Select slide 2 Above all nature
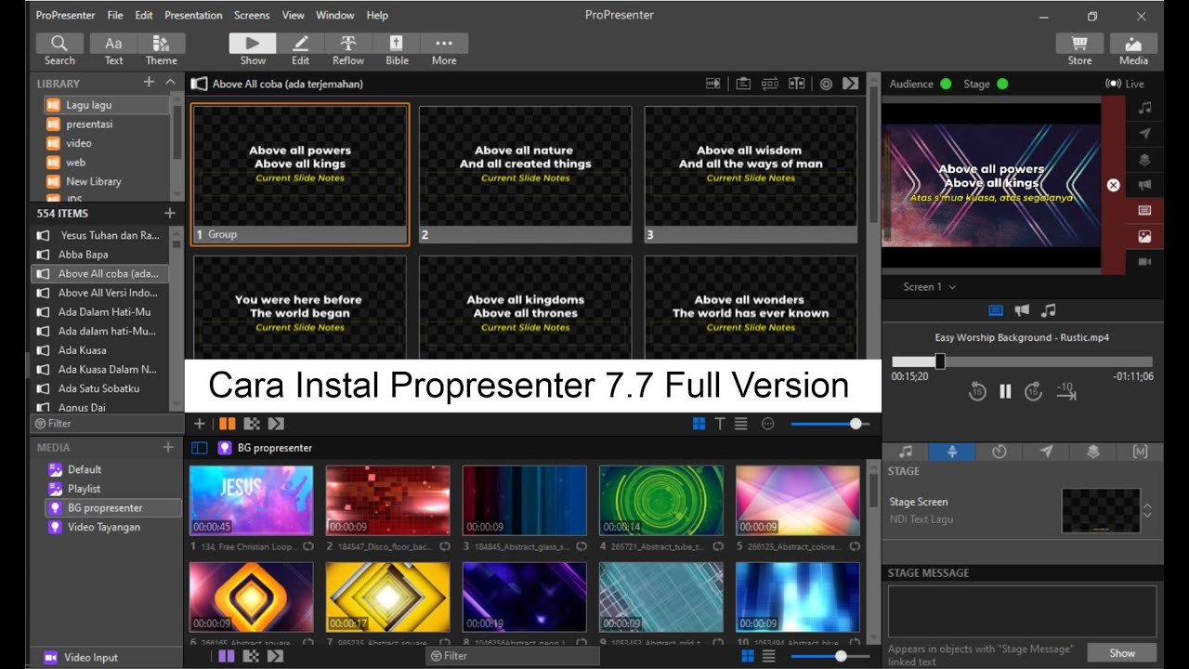This screenshot has height=669, width=1189. point(525,174)
